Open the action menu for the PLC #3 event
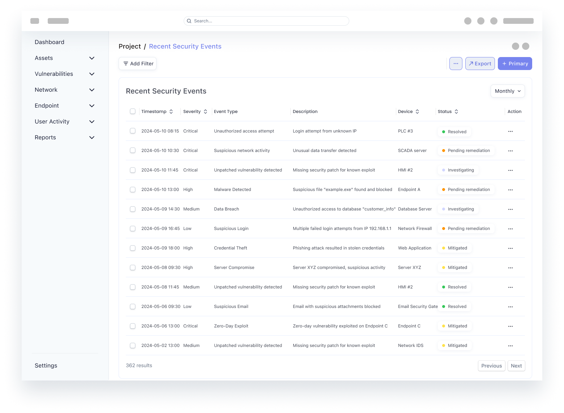The width and height of the screenshot is (564, 413). (510, 131)
